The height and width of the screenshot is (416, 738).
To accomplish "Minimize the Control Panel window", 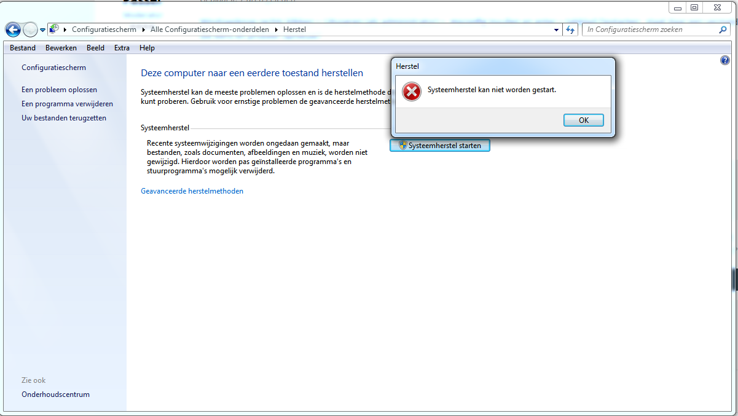I will (x=677, y=7).
